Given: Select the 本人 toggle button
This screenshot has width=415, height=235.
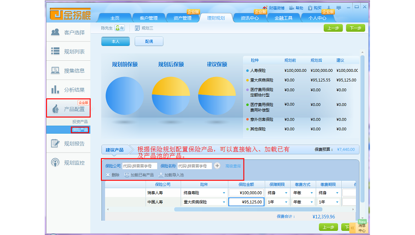Looking at the screenshot, I should pos(115,41).
